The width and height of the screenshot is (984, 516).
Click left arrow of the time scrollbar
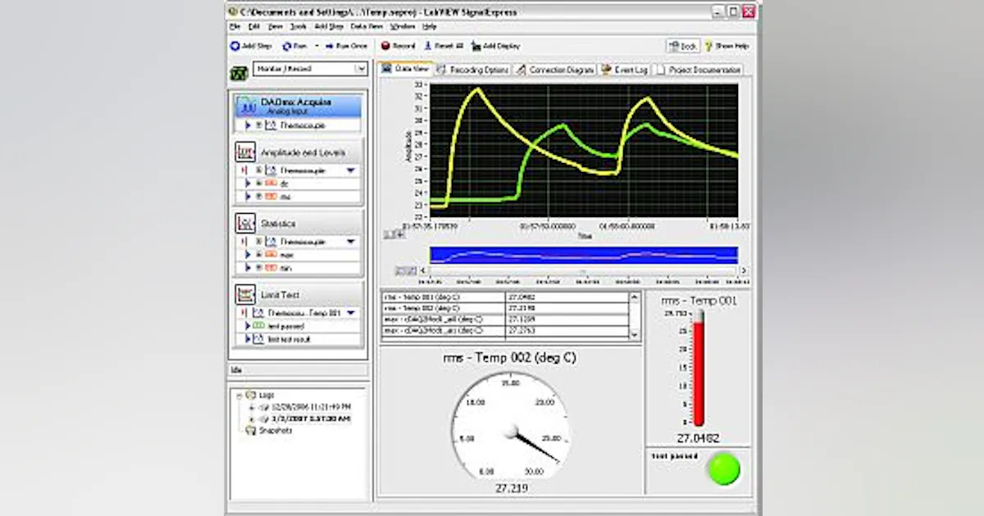424,270
